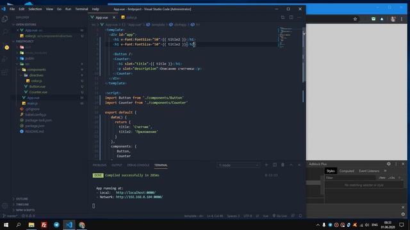Viewport: 410px width, 230px height.
Task: Open Telegram from Windows taskbar
Action: click(56, 224)
